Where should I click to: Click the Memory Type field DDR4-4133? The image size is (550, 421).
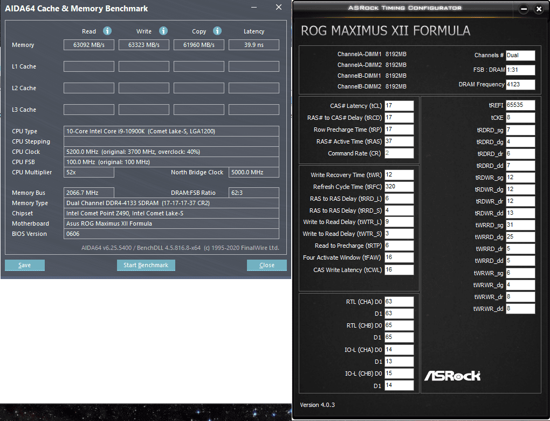click(x=171, y=203)
